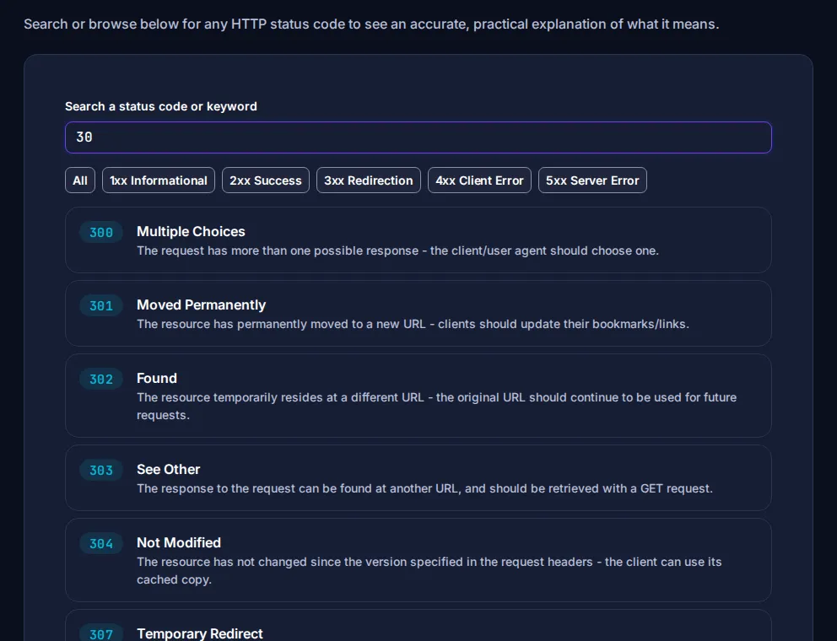Filter by 4xx Client Error codes

pyautogui.click(x=479, y=180)
